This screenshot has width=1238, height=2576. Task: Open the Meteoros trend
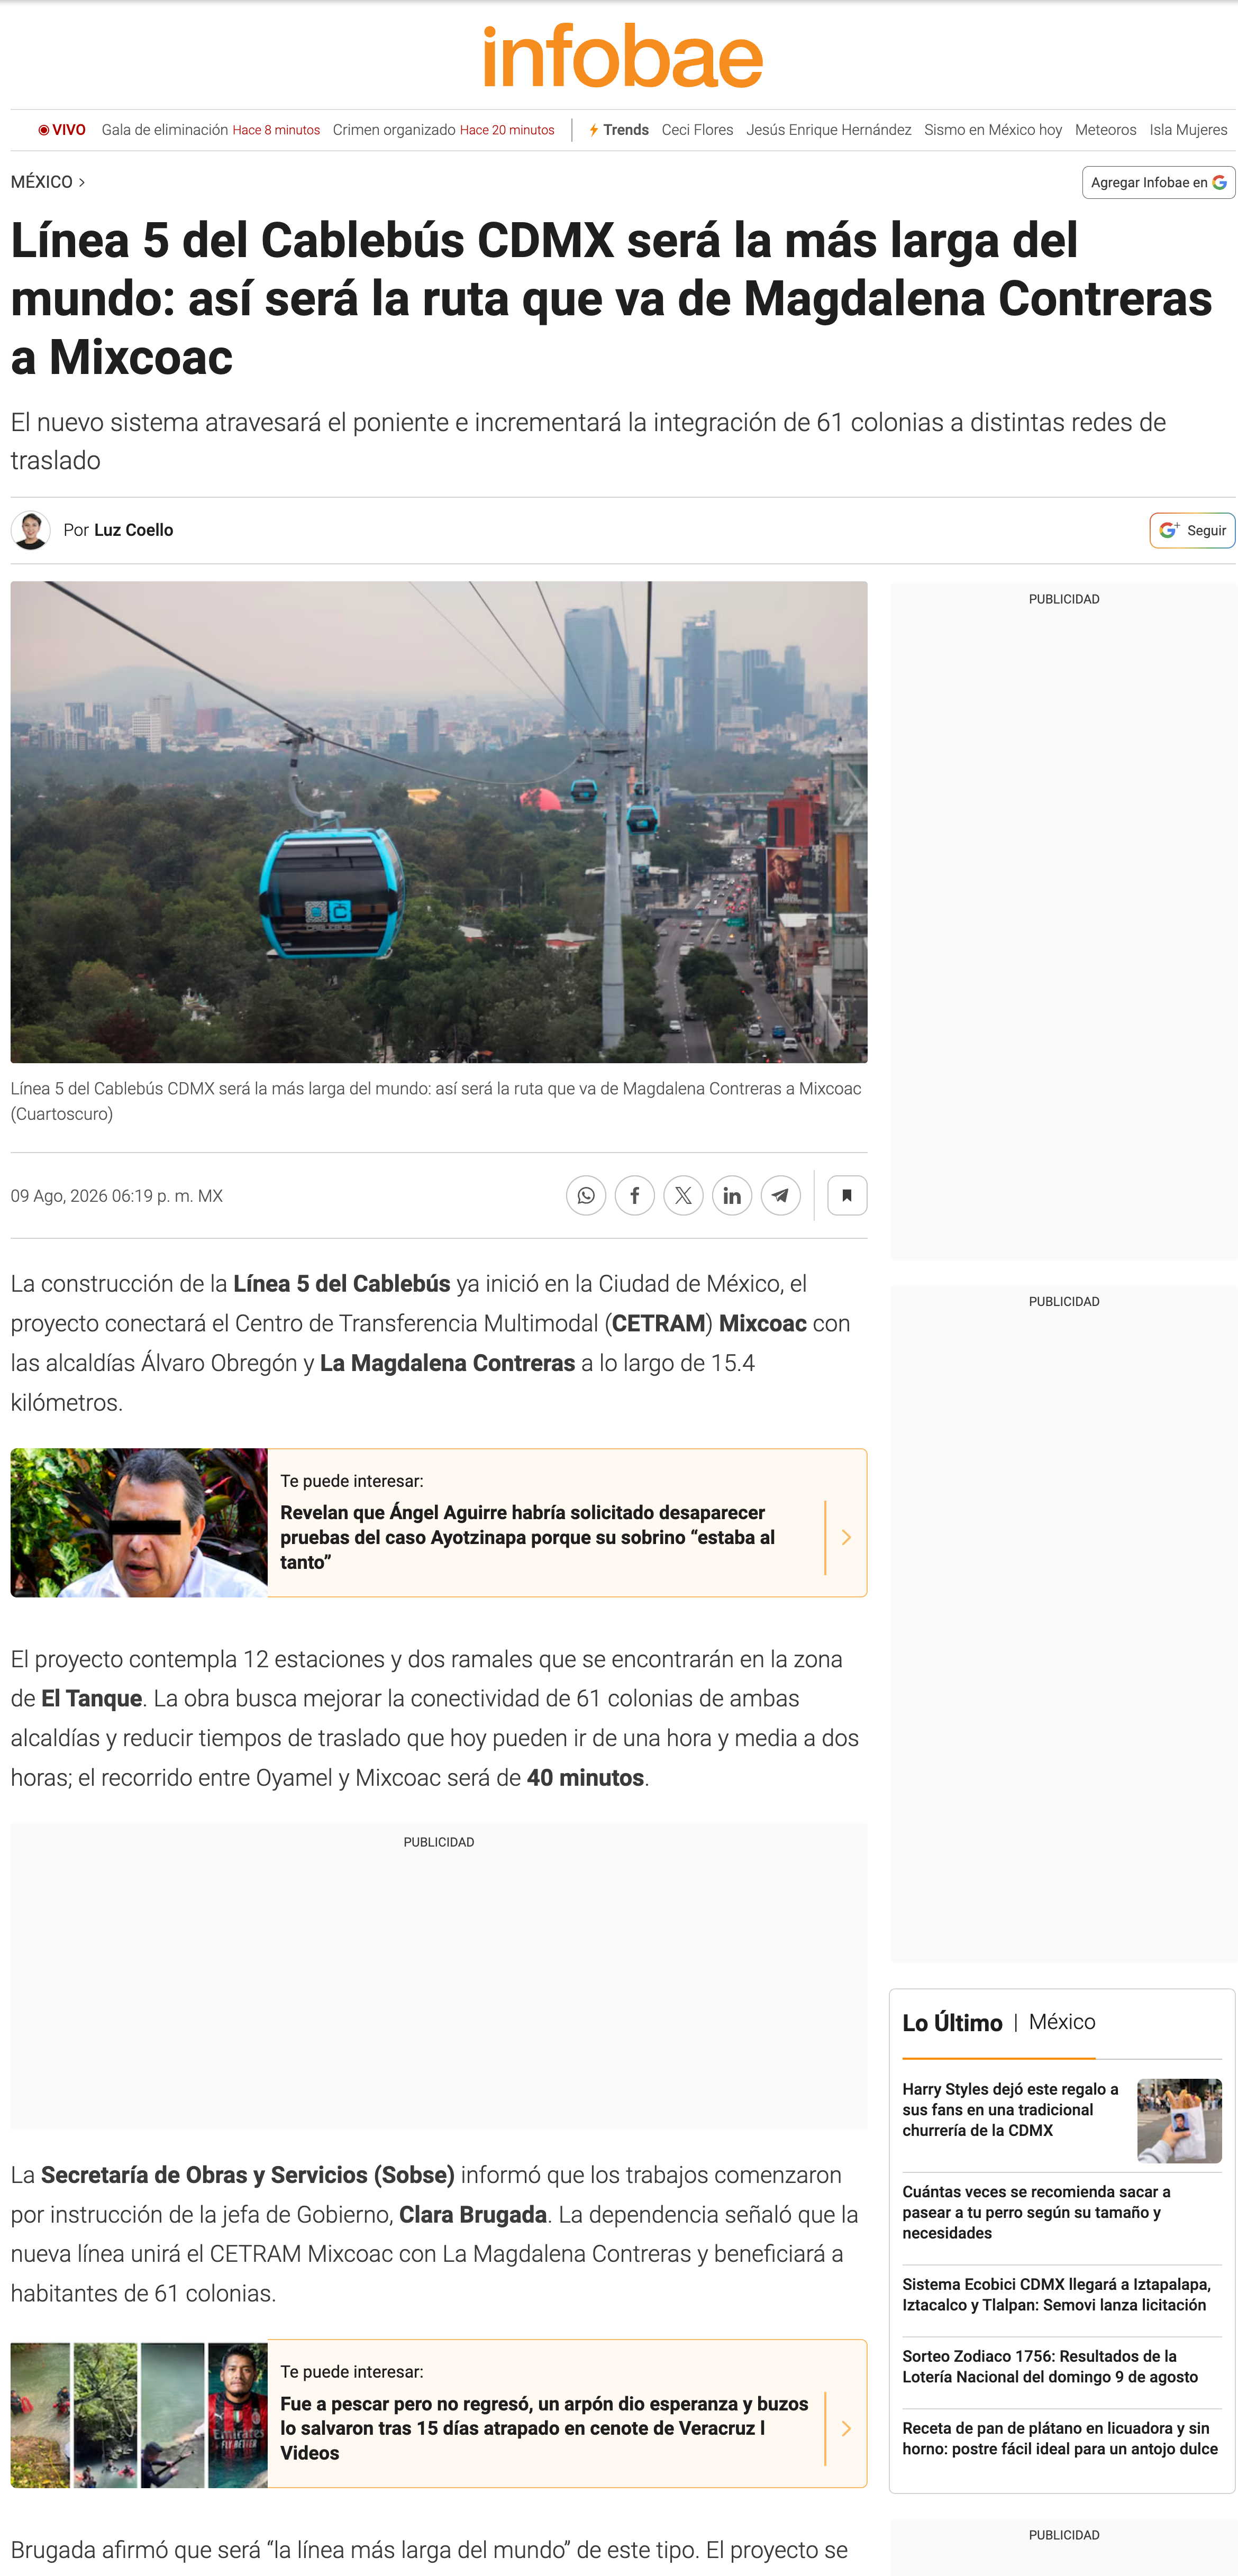[x=1105, y=130]
